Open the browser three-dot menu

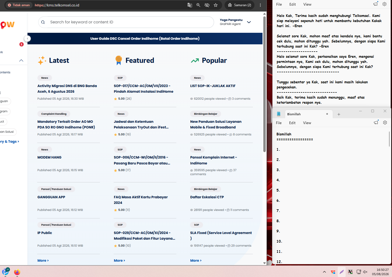click(260, 5)
